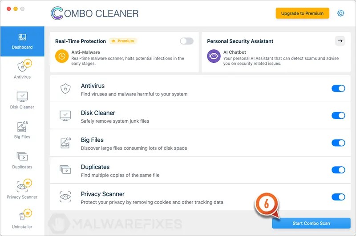
Task: Click the Anti-Malware title text
Action: tap(85, 52)
